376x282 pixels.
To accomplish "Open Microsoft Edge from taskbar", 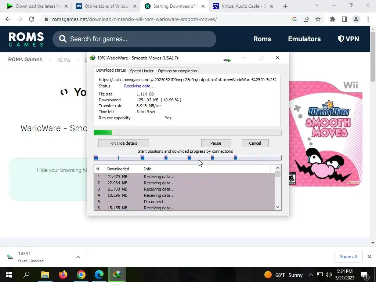I will point(99,275).
